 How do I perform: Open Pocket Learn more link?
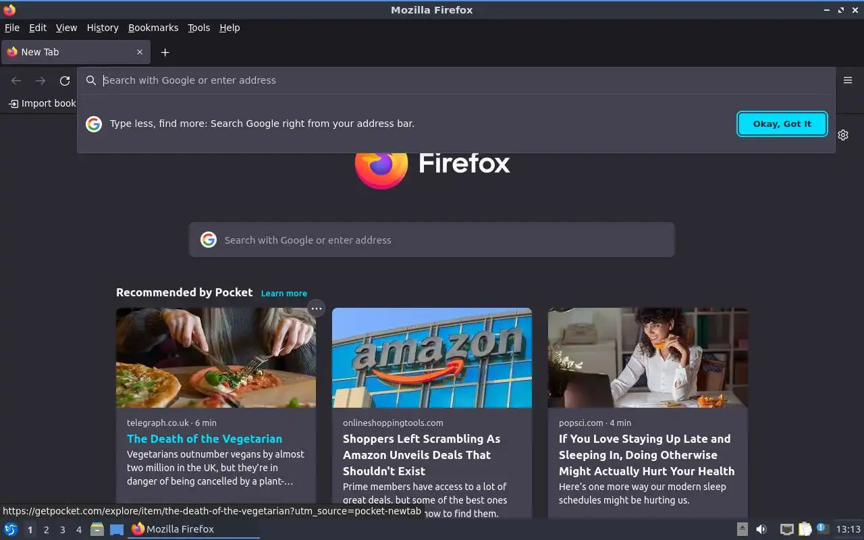click(x=284, y=293)
